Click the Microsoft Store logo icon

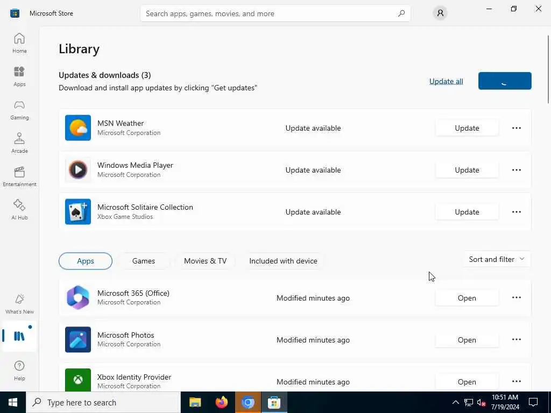click(x=15, y=13)
